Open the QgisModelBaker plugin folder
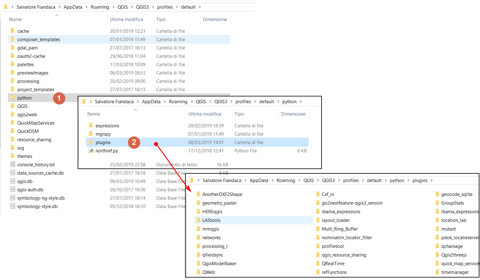The image size is (480, 280). 219,264
